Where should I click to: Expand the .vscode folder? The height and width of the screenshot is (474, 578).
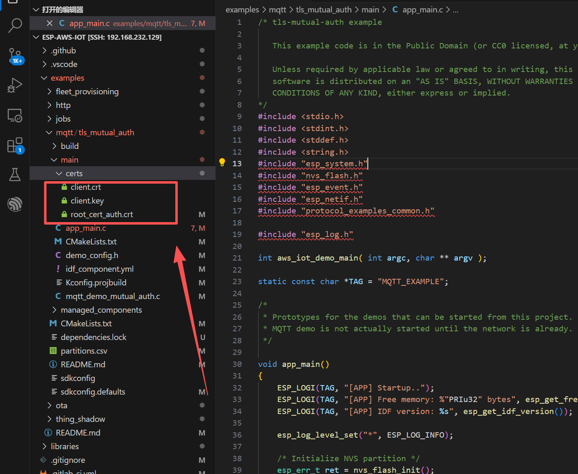coord(45,64)
